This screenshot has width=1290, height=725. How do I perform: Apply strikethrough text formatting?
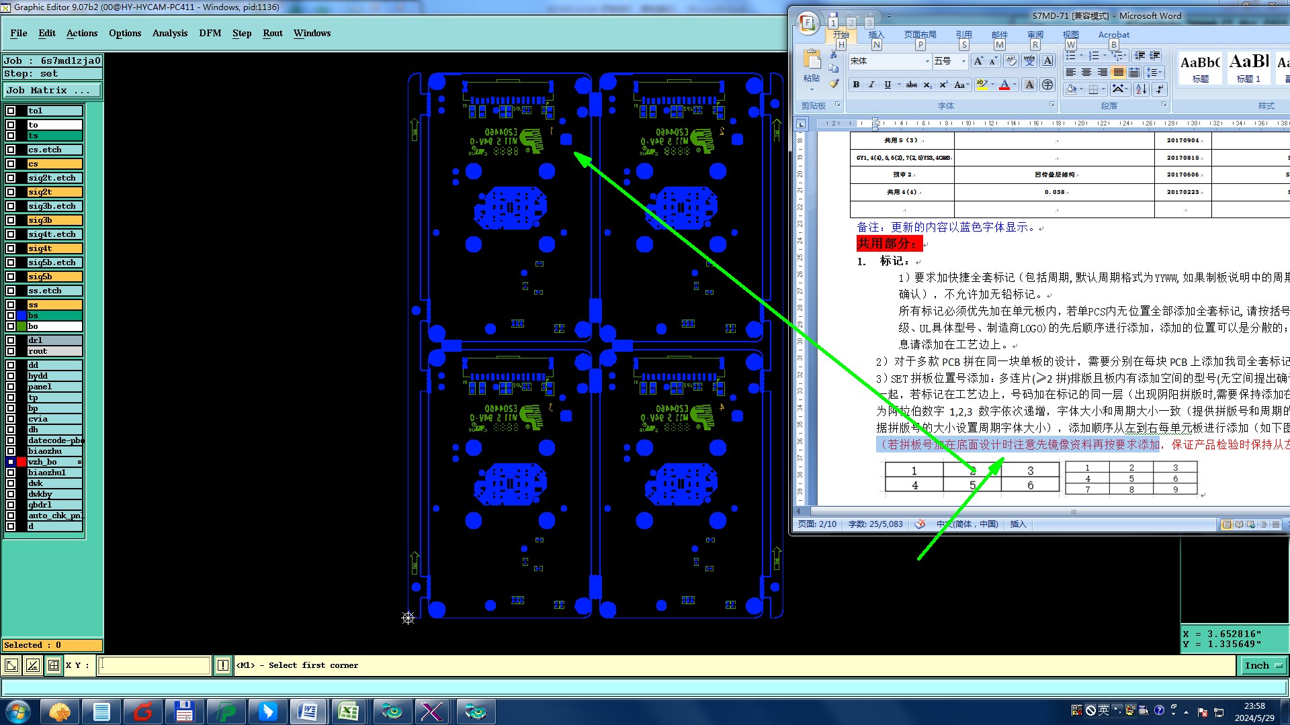[911, 85]
